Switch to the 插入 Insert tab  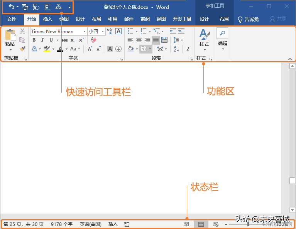tap(47, 19)
